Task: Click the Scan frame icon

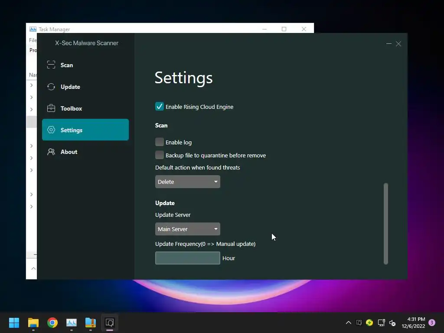Action: click(x=51, y=65)
